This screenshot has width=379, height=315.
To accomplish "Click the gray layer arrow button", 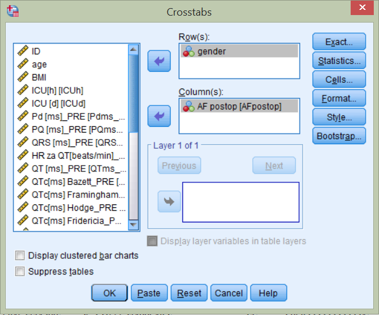I will [169, 202].
